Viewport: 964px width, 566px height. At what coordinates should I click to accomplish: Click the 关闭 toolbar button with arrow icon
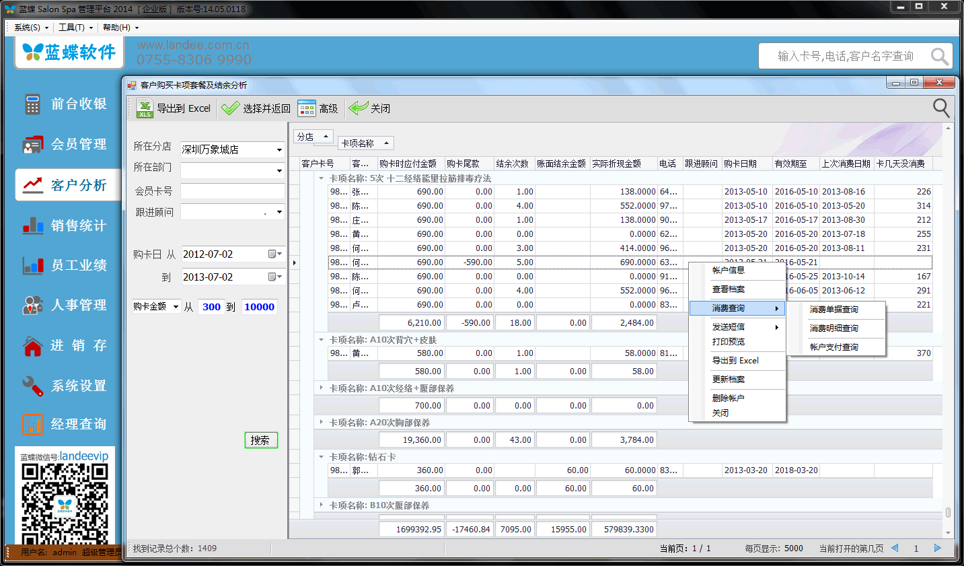click(370, 108)
